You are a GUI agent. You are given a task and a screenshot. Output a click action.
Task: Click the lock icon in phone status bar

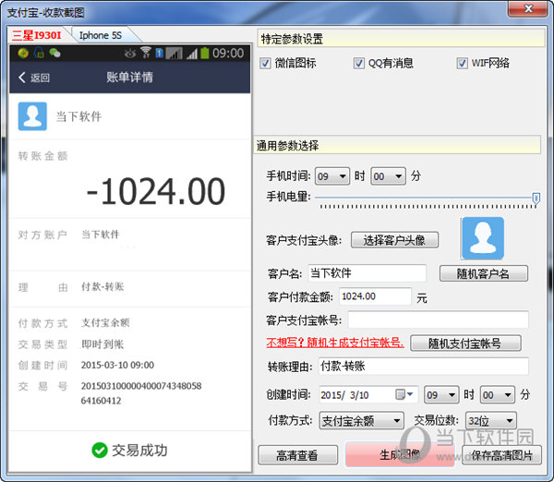click(x=39, y=53)
